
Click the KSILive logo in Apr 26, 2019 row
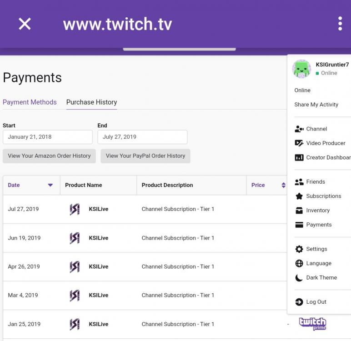pyautogui.click(x=75, y=267)
